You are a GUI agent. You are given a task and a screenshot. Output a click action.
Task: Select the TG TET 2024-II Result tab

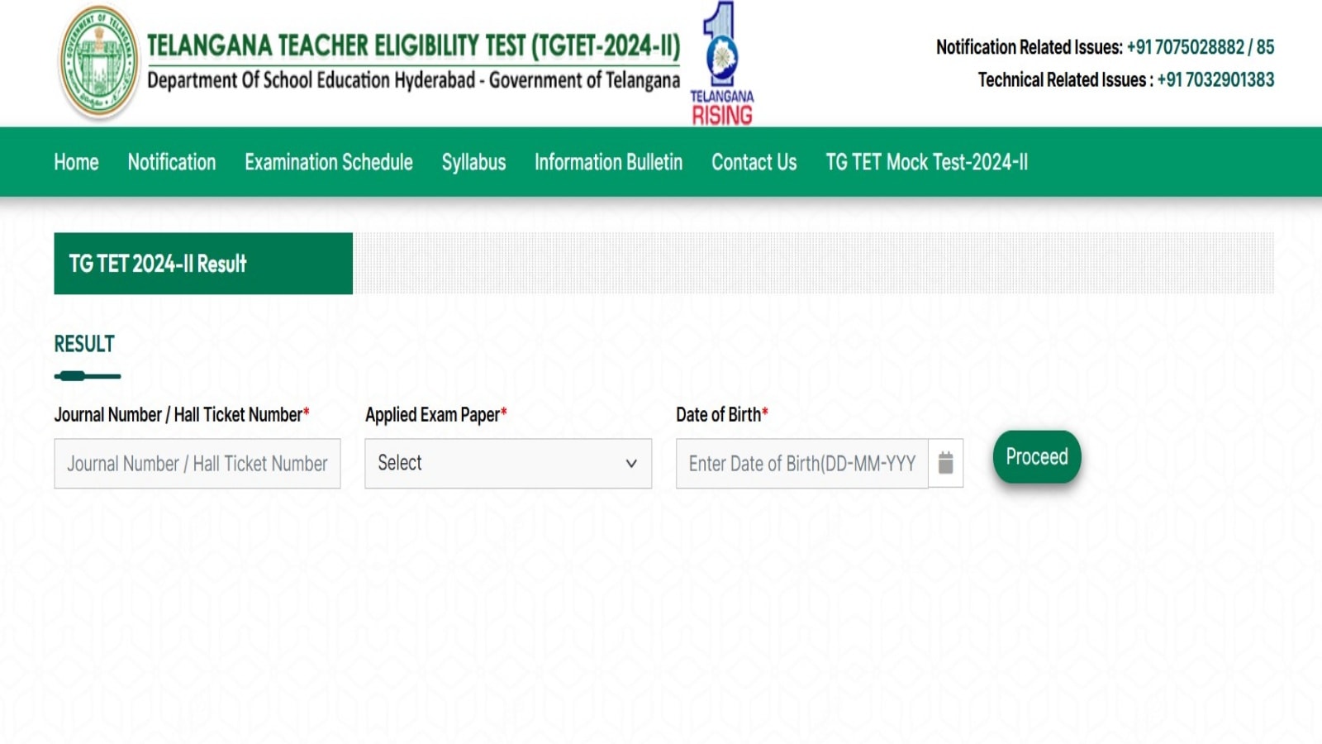tap(203, 264)
